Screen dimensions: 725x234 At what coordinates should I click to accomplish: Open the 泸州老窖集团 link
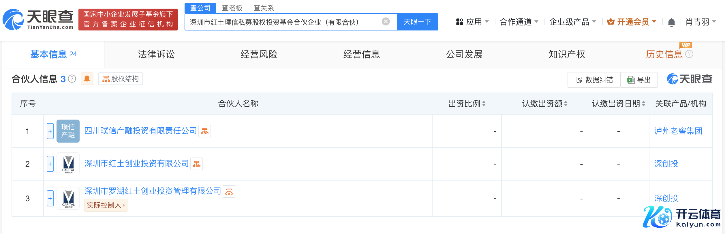point(678,131)
